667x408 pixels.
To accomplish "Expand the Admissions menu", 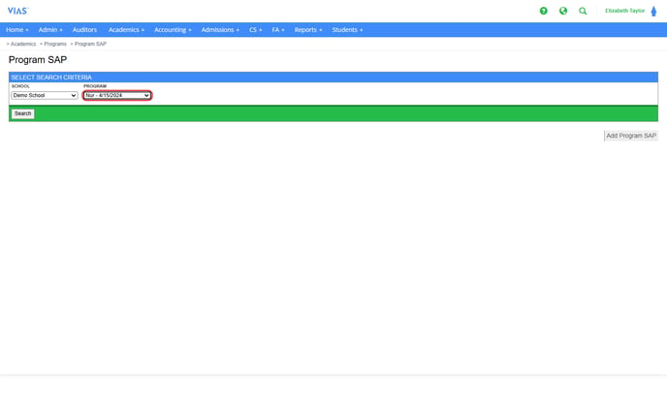I will [220, 30].
